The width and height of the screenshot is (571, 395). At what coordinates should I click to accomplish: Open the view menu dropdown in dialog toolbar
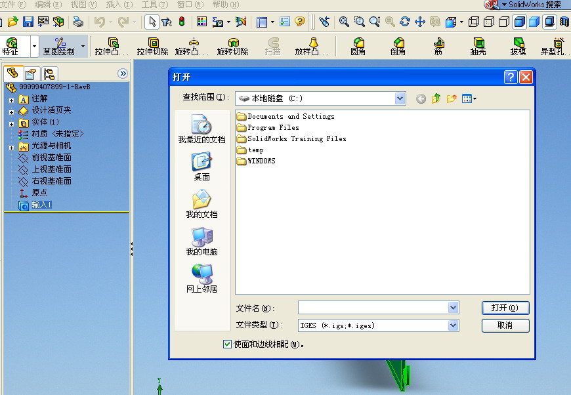469,98
